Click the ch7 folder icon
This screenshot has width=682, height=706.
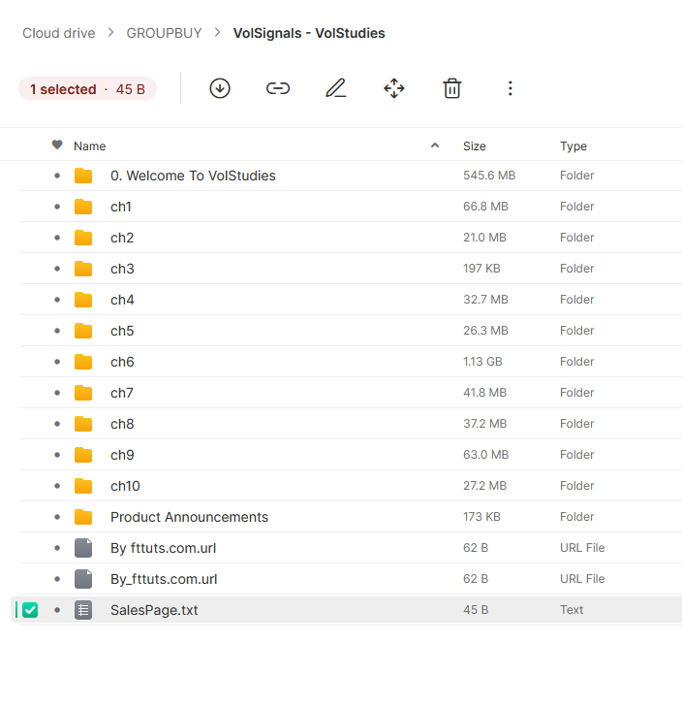point(83,393)
